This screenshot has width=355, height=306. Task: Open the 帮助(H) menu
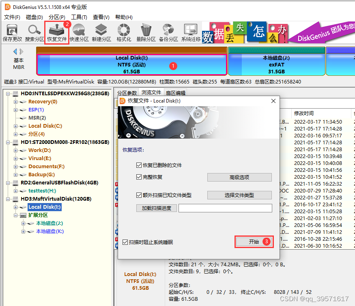point(124,17)
